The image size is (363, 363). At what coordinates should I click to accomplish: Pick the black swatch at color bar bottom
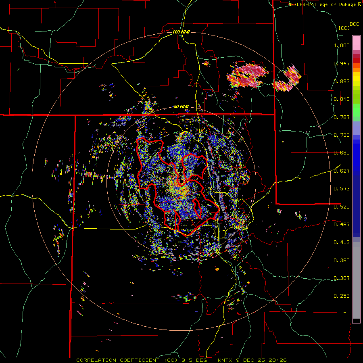(x=356, y=321)
